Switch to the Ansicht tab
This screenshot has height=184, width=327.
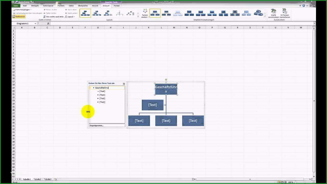(95, 6)
